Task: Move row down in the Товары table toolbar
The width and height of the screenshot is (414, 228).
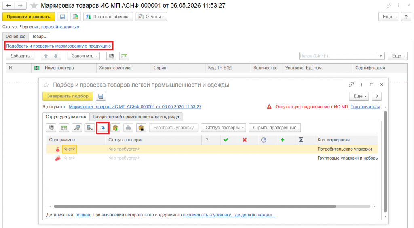Action: pos(56,56)
